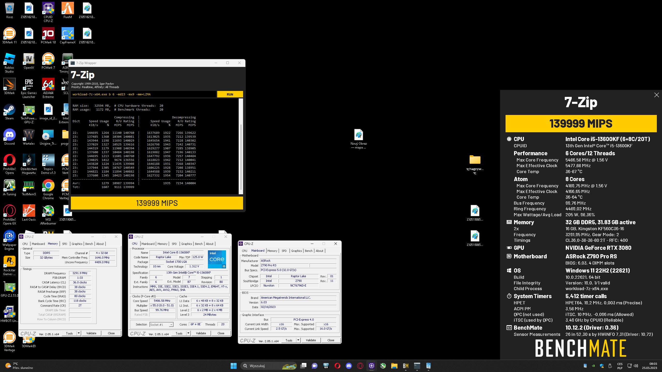Open Opera browser from taskbar
The height and width of the screenshot is (372, 662).
[337, 366]
